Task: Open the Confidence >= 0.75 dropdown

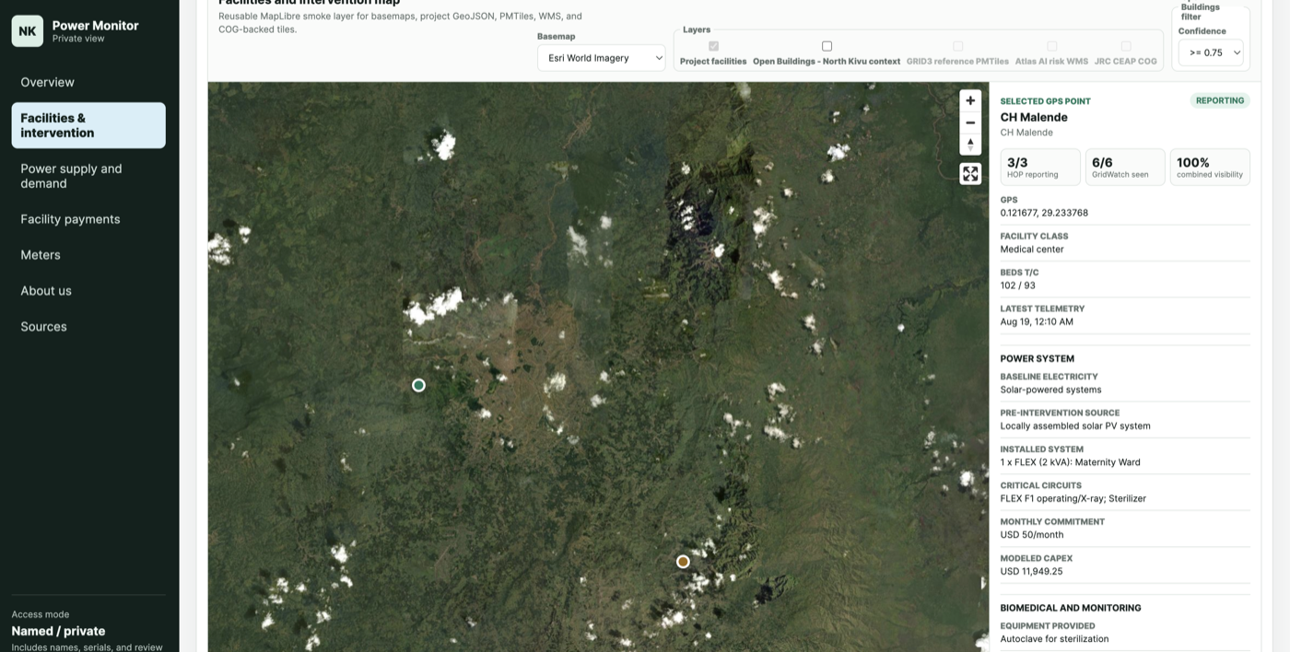Action: click(x=1211, y=52)
